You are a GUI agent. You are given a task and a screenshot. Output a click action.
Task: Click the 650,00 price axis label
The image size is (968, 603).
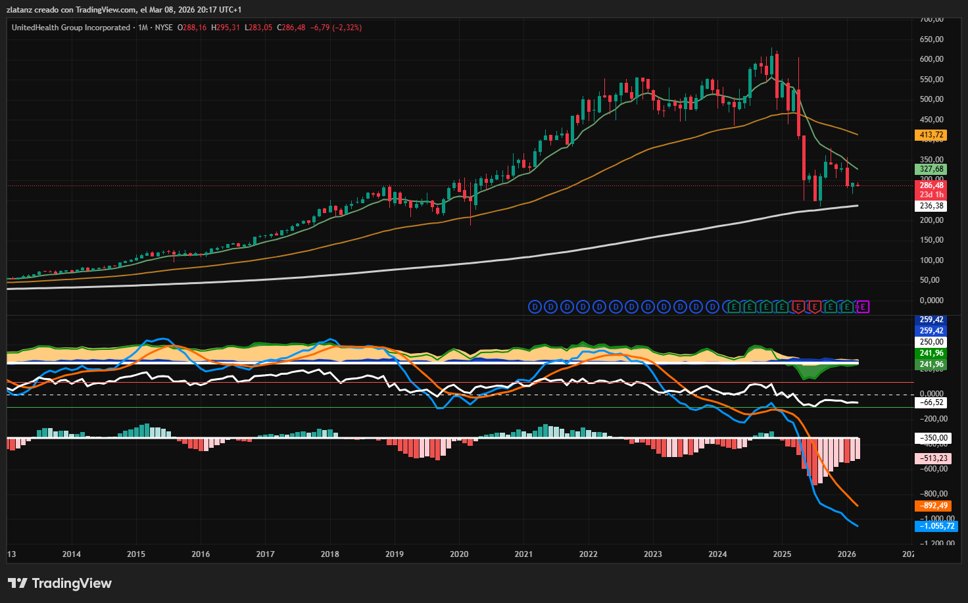931,39
